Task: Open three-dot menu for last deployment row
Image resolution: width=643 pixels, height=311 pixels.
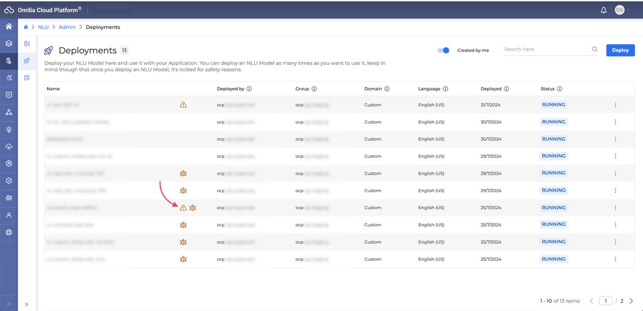Action: tap(615, 259)
